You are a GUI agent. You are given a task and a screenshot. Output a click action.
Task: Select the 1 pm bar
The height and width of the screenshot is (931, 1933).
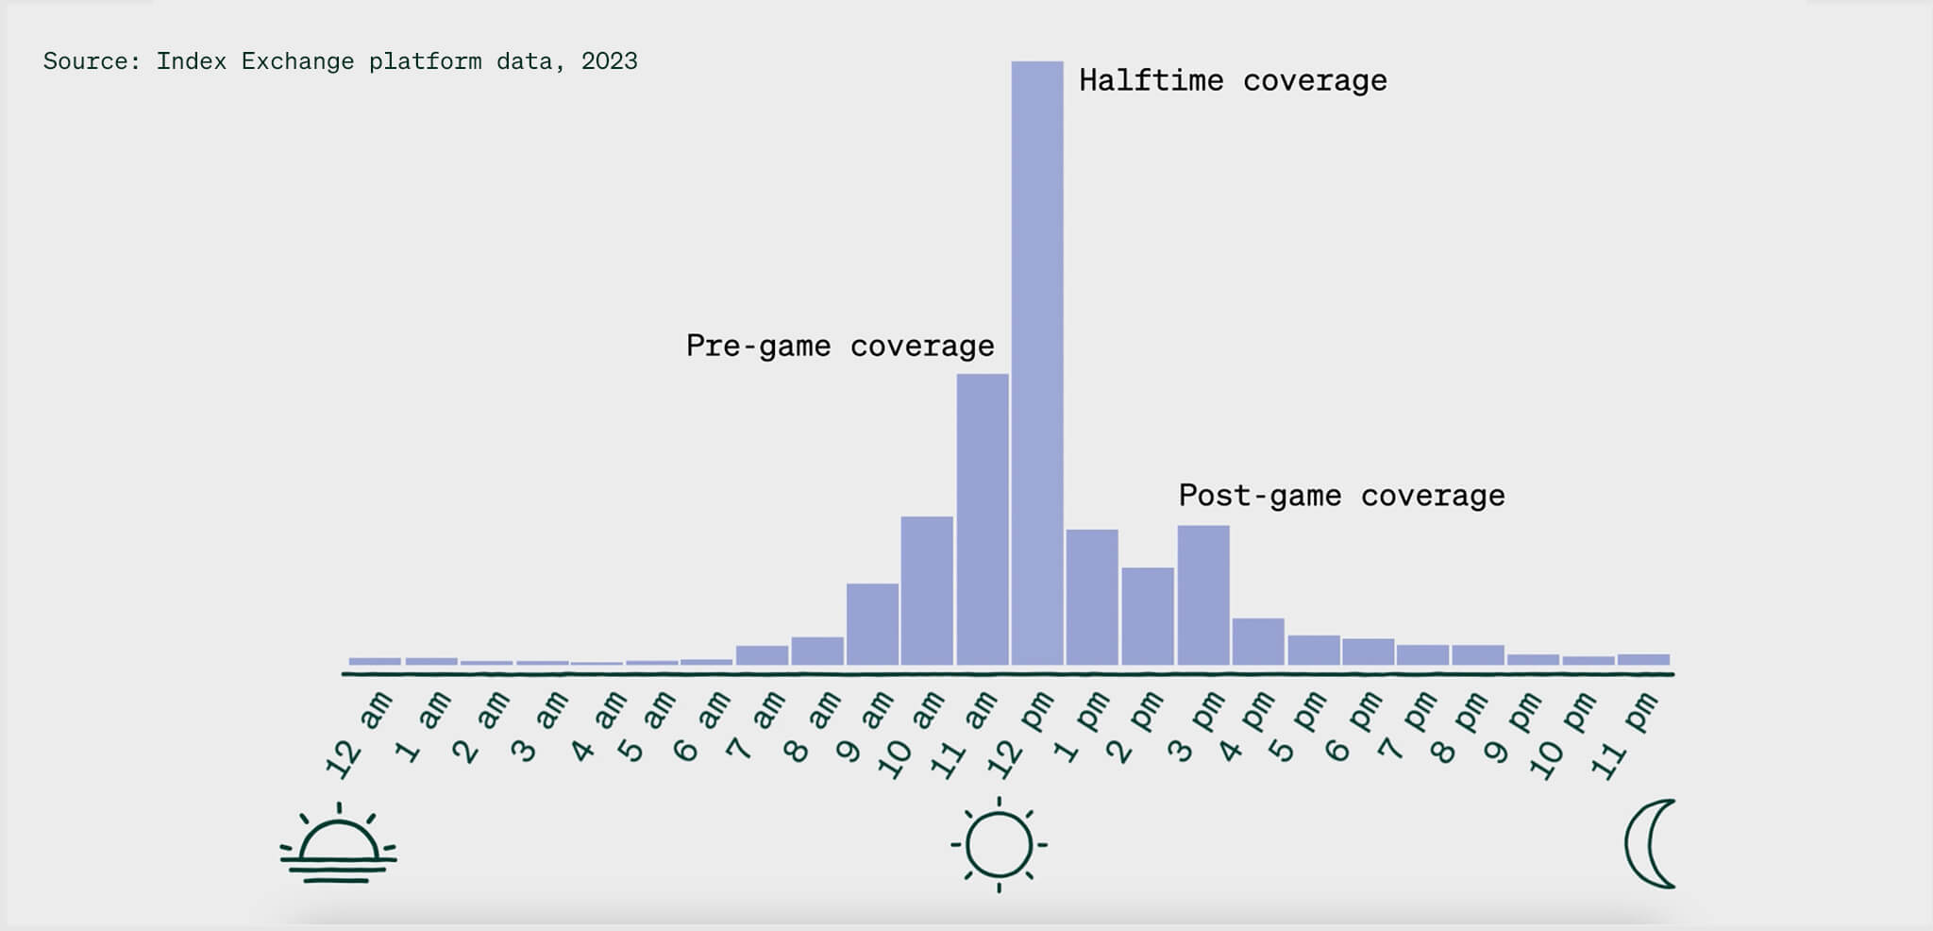1092,597
